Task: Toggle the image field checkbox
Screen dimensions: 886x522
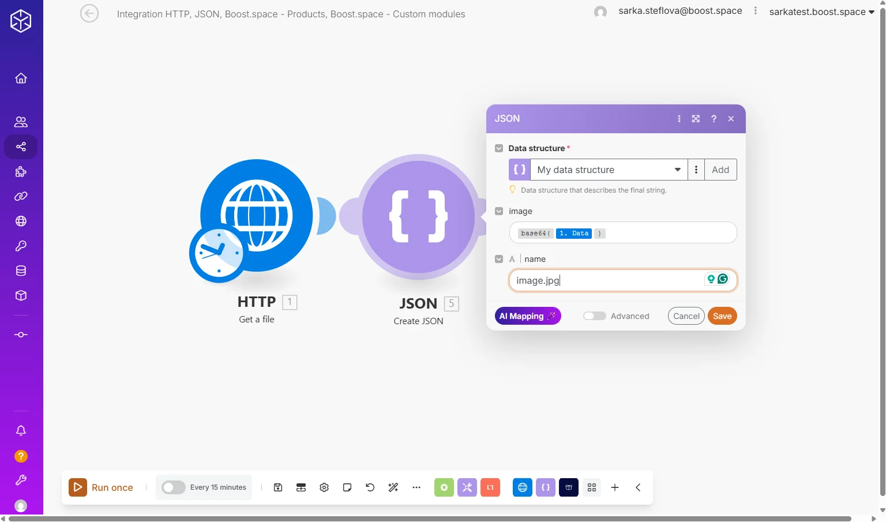Action: click(x=499, y=211)
